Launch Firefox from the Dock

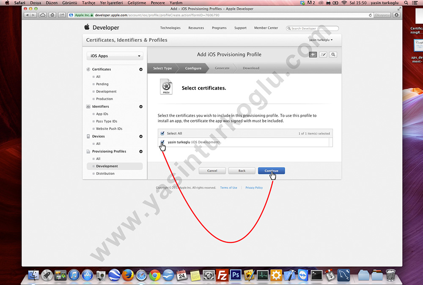[x=128, y=275]
